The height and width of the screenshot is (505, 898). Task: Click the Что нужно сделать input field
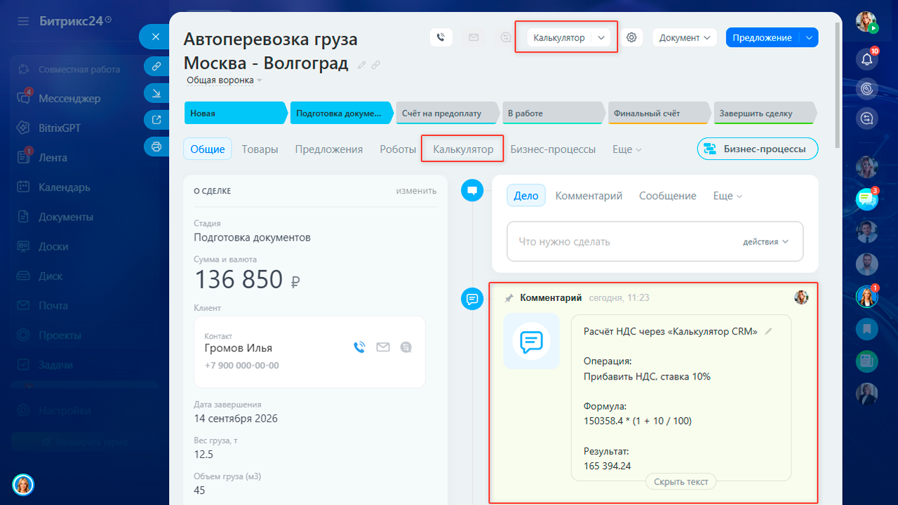(x=655, y=241)
